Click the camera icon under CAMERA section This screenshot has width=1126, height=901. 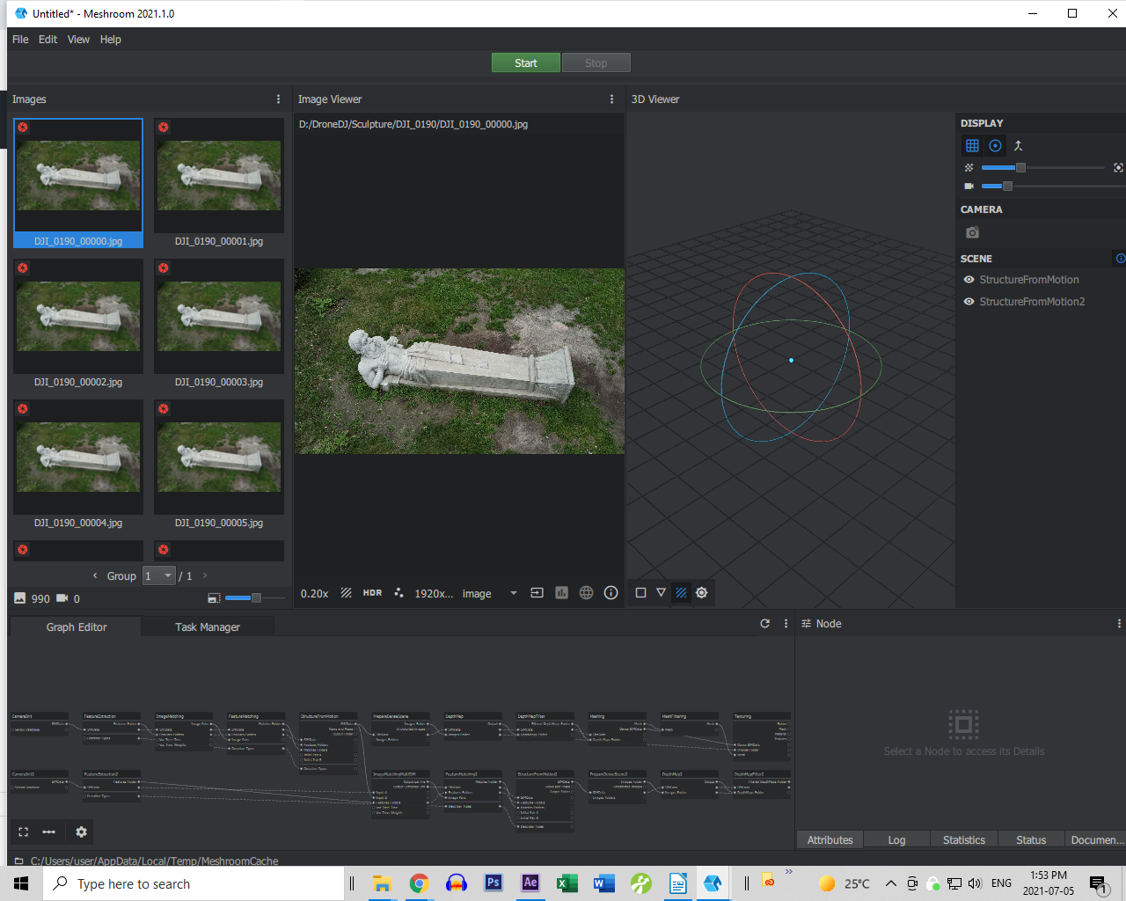click(972, 232)
